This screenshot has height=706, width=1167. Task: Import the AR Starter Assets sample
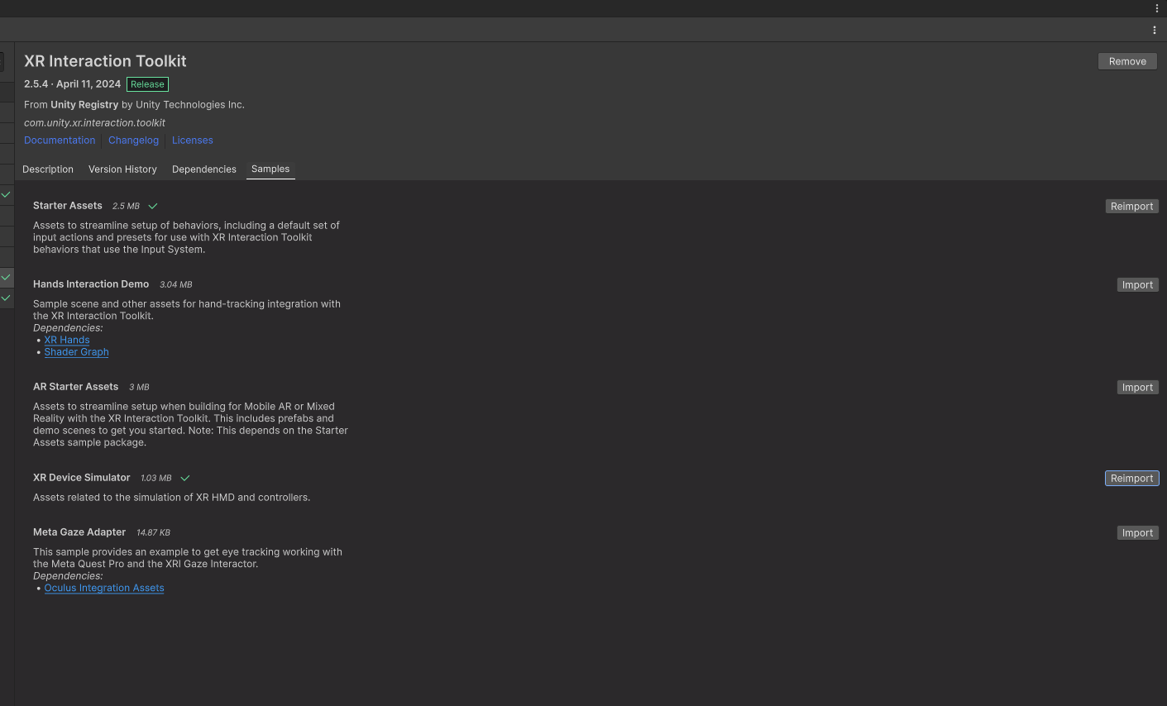pyautogui.click(x=1137, y=388)
